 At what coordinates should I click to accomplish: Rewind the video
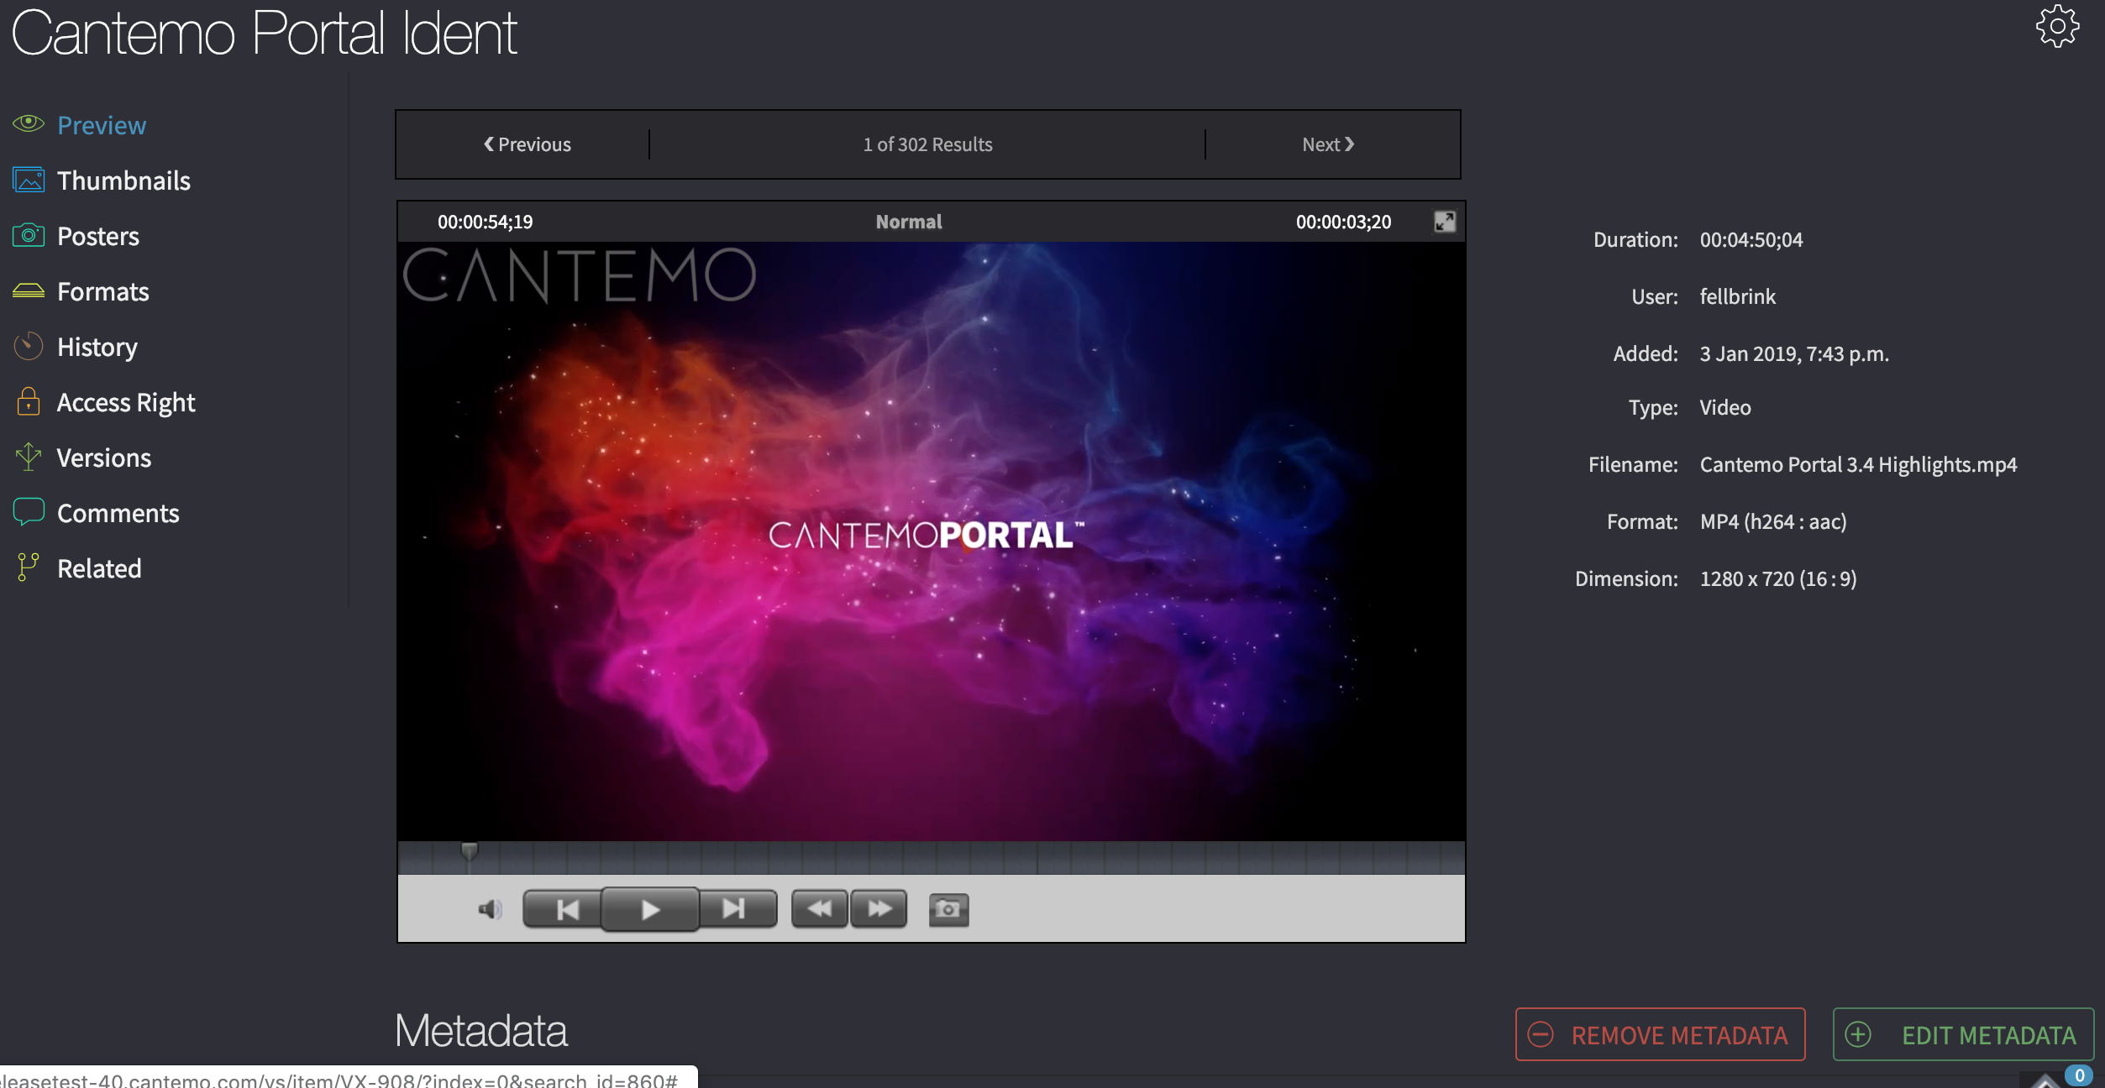pos(819,909)
